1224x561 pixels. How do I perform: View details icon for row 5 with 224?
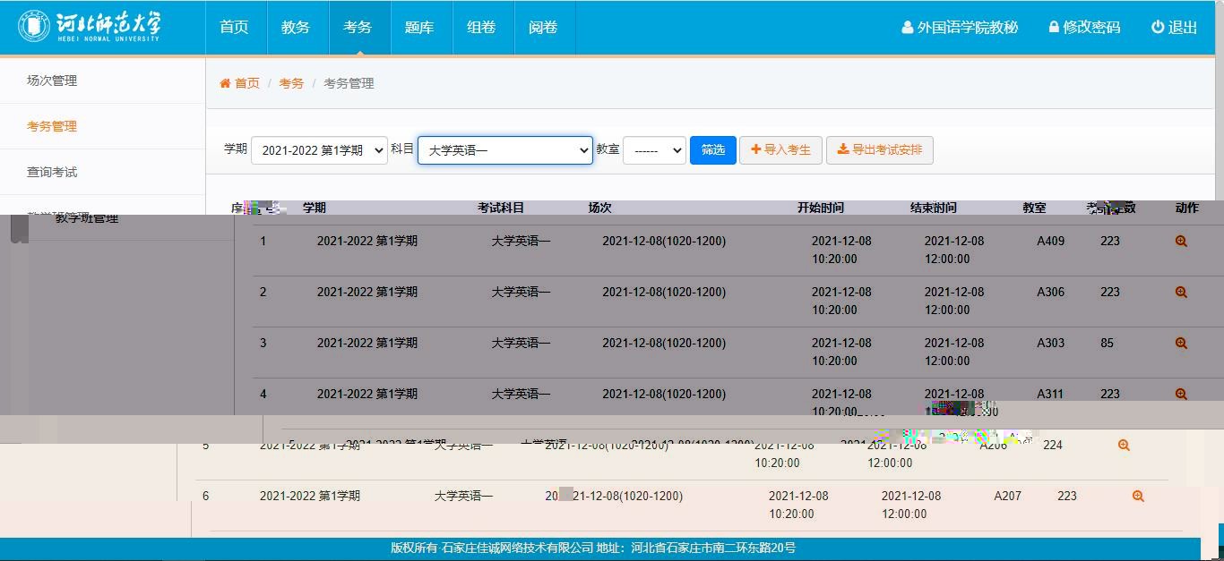pyautogui.click(x=1124, y=445)
